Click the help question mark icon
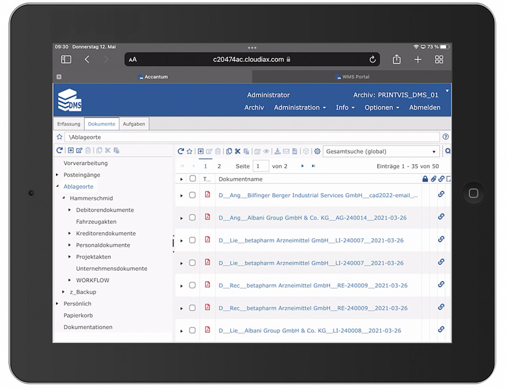This screenshot has height=387, width=507. pyautogui.click(x=446, y=137)
